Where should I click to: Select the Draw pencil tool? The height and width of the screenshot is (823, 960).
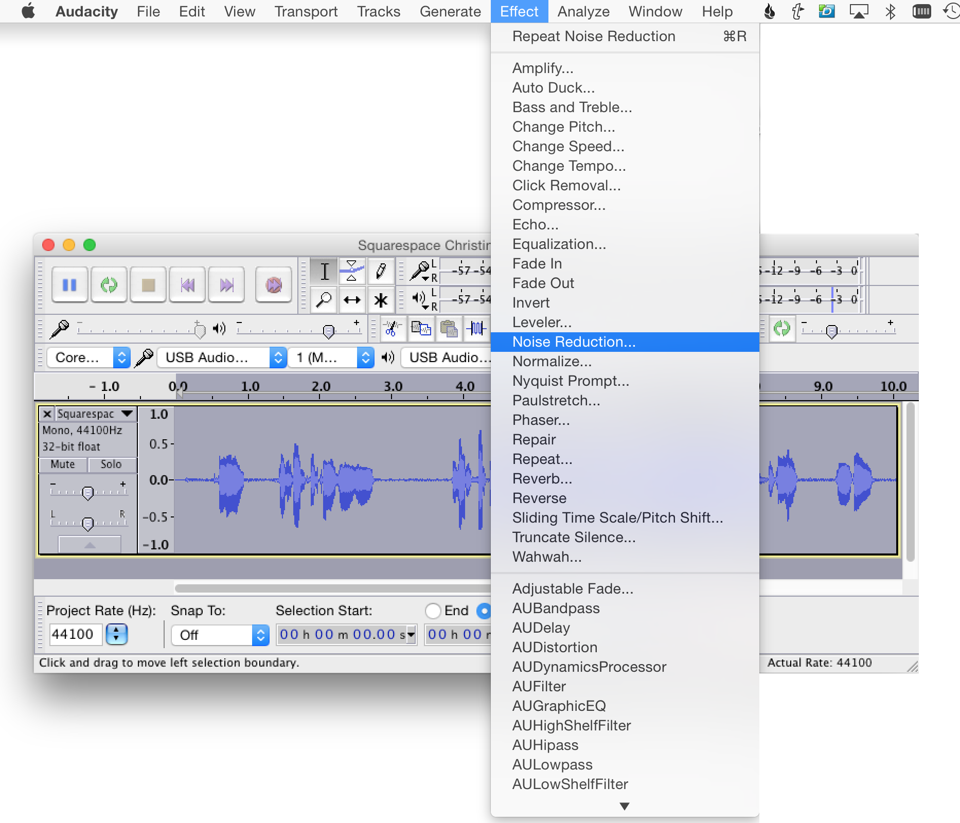click(381, 271)
